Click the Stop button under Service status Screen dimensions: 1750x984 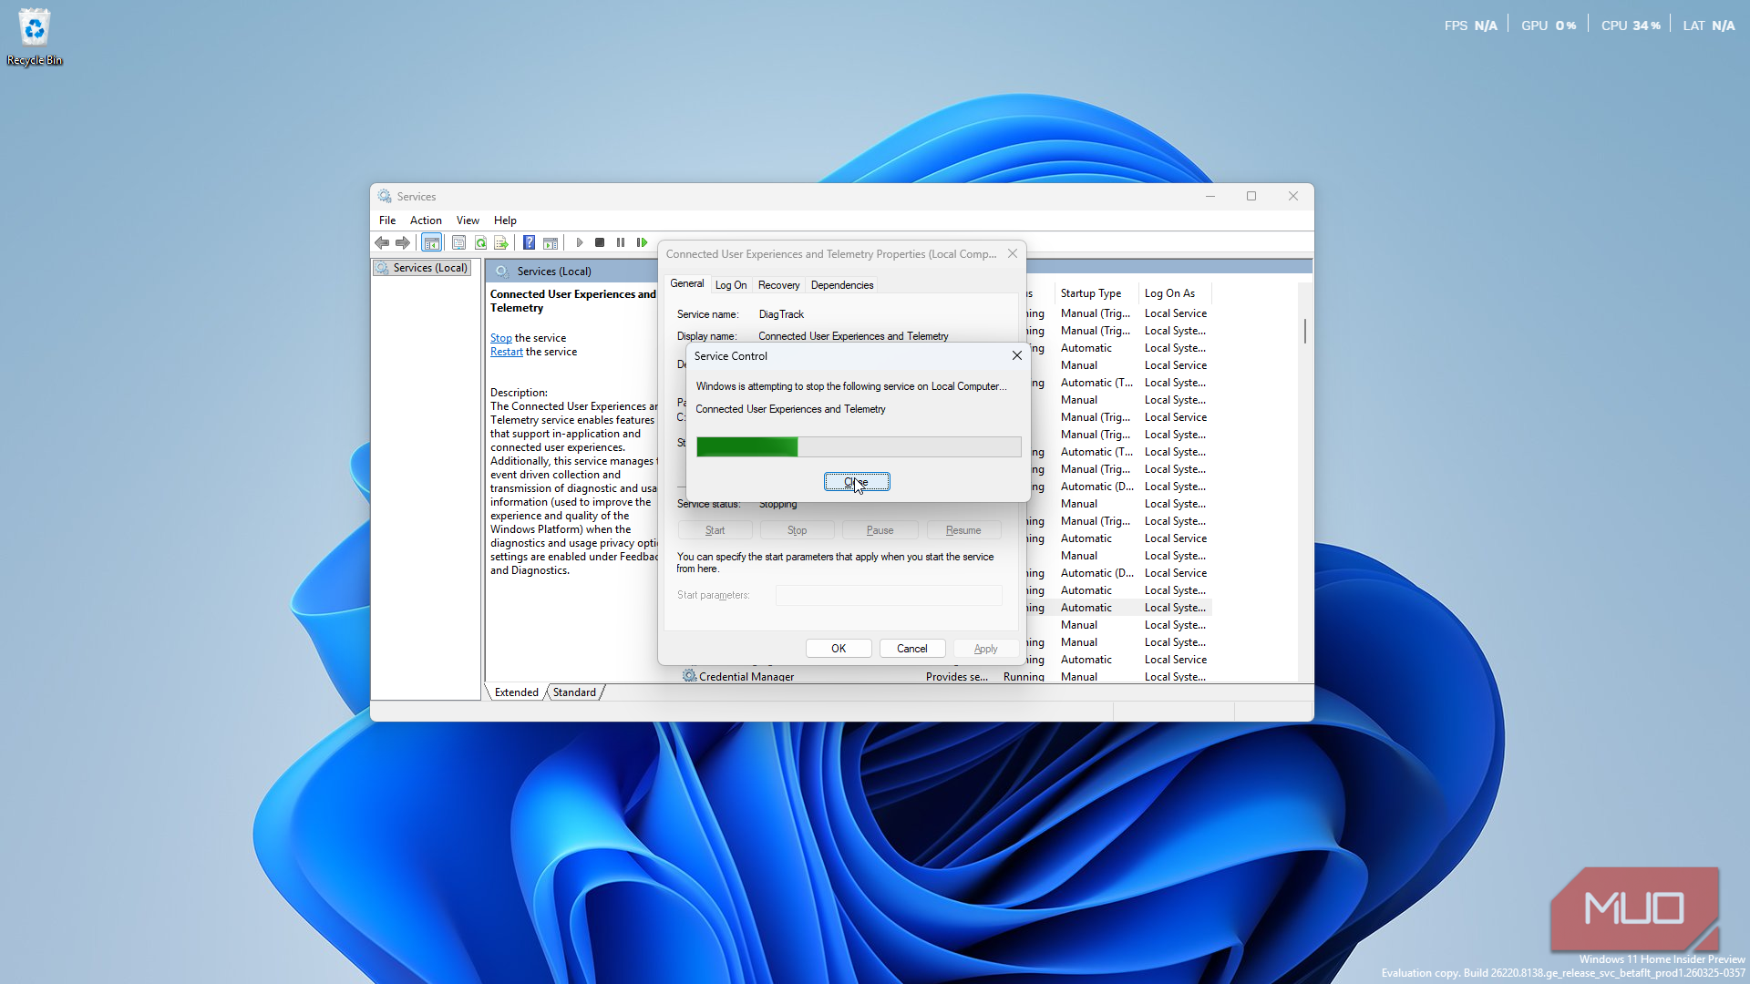coord(798,530)
